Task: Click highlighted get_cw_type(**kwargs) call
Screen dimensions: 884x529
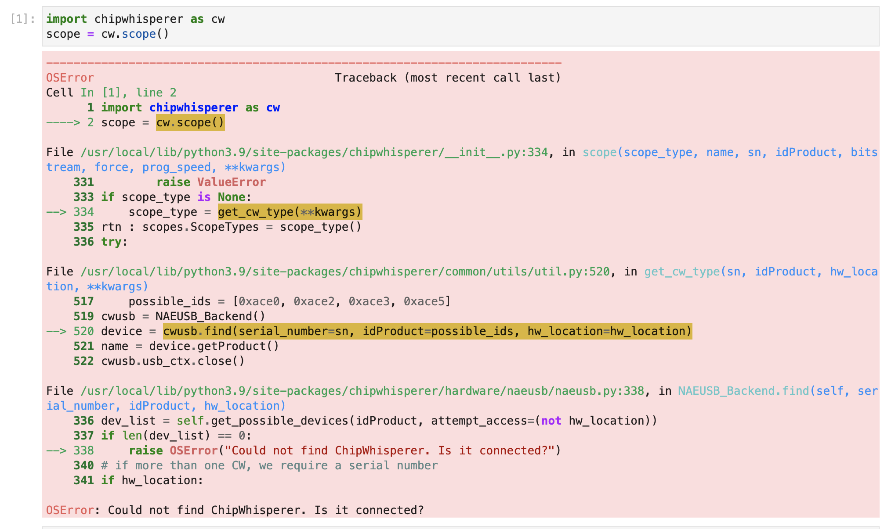Action: pyautogui.click(x=290, y=212)
